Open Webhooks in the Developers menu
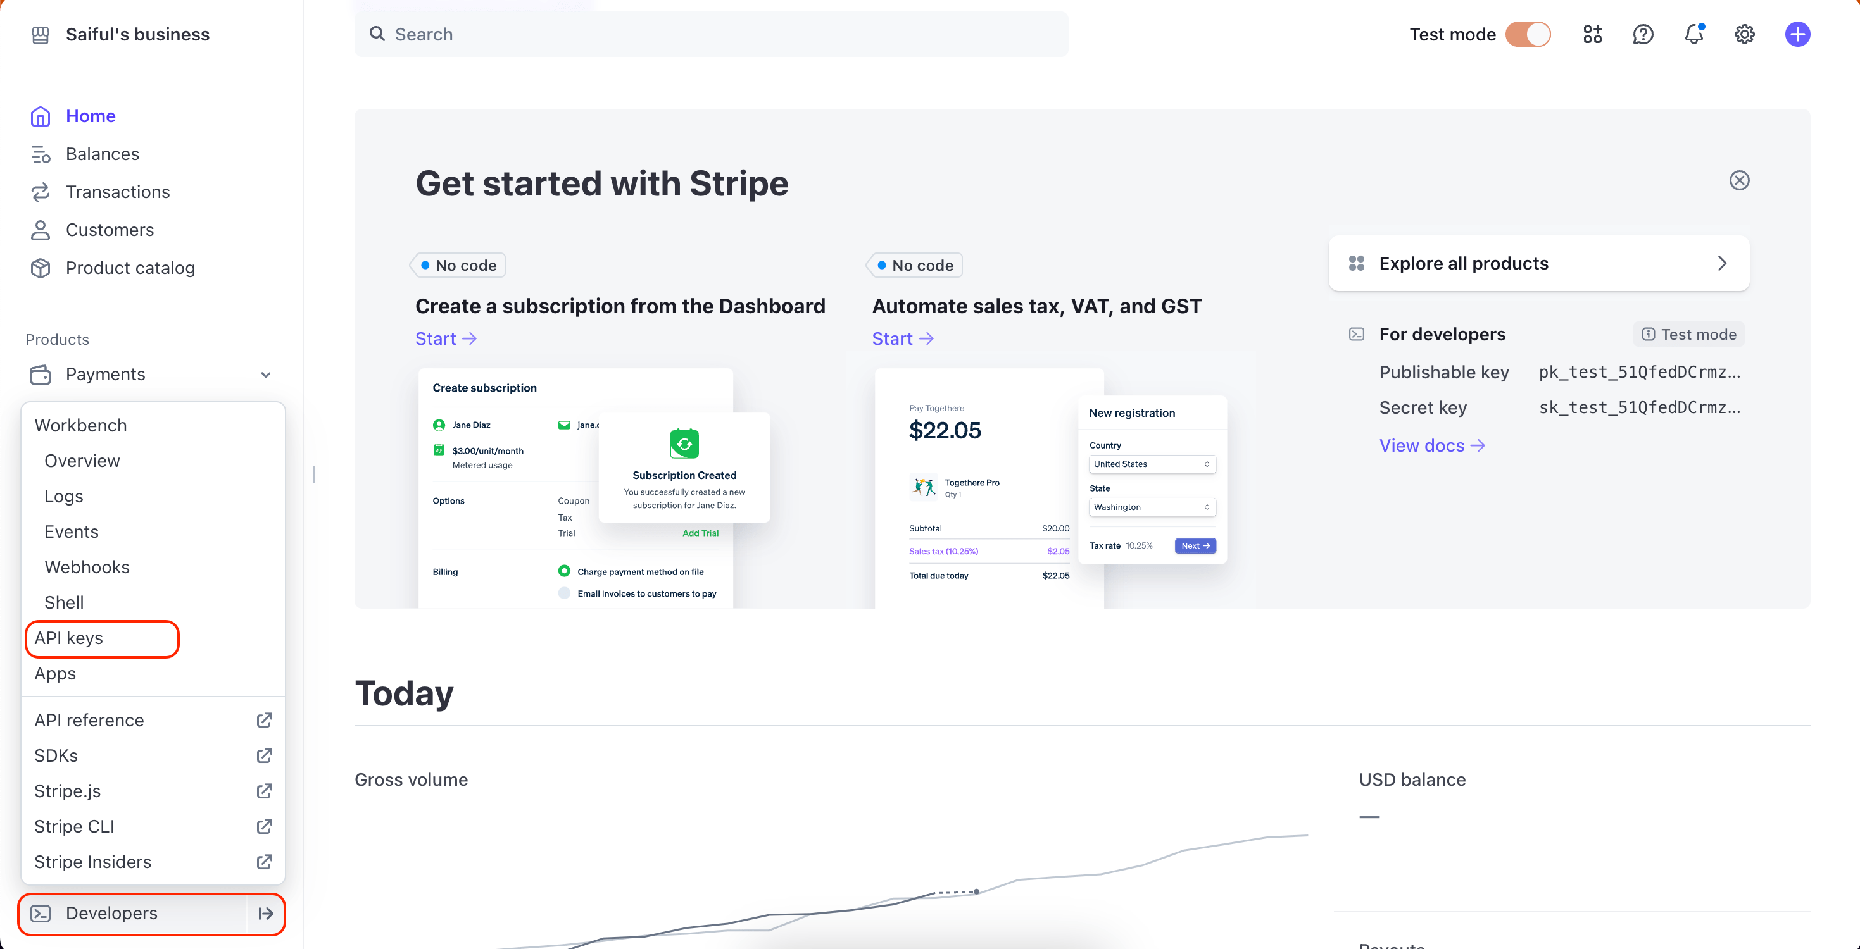This screenshot has height=949, width=1860. pyautogui.click(x=87, y=568)
